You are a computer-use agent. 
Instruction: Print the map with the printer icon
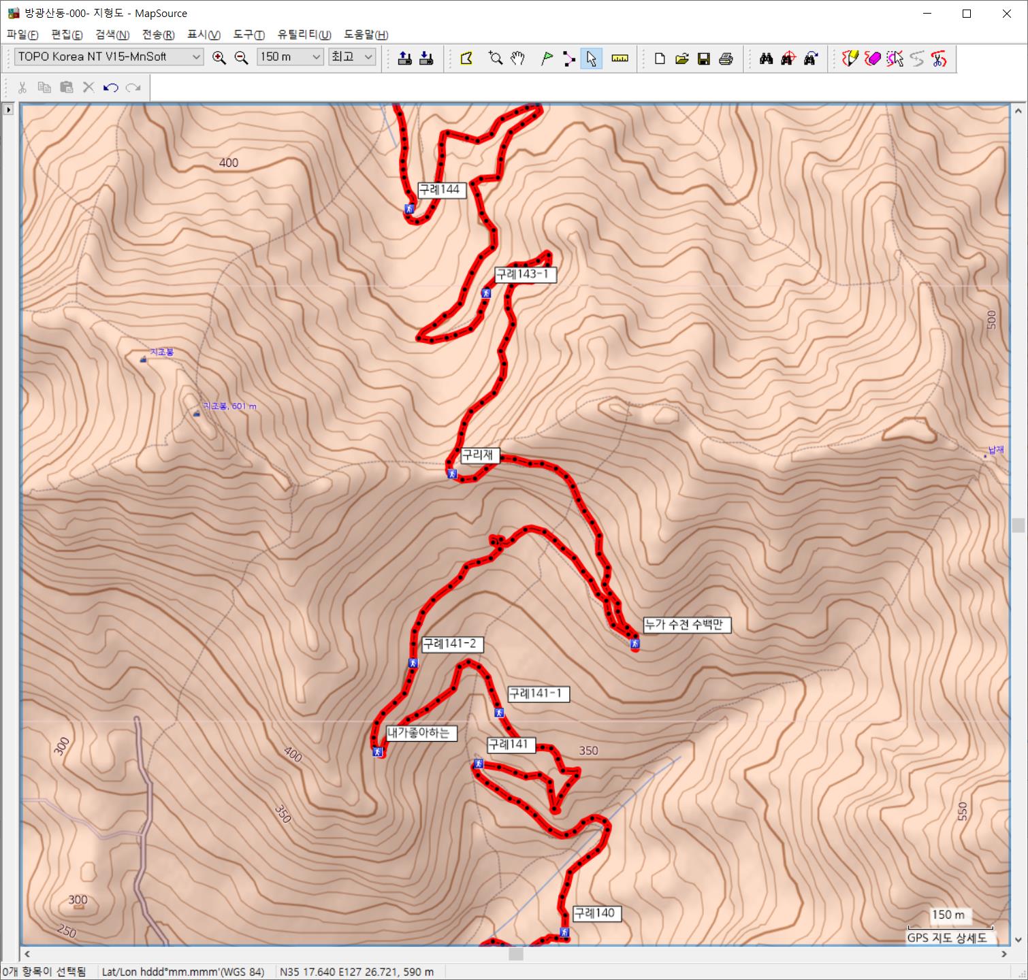(726, 59)
